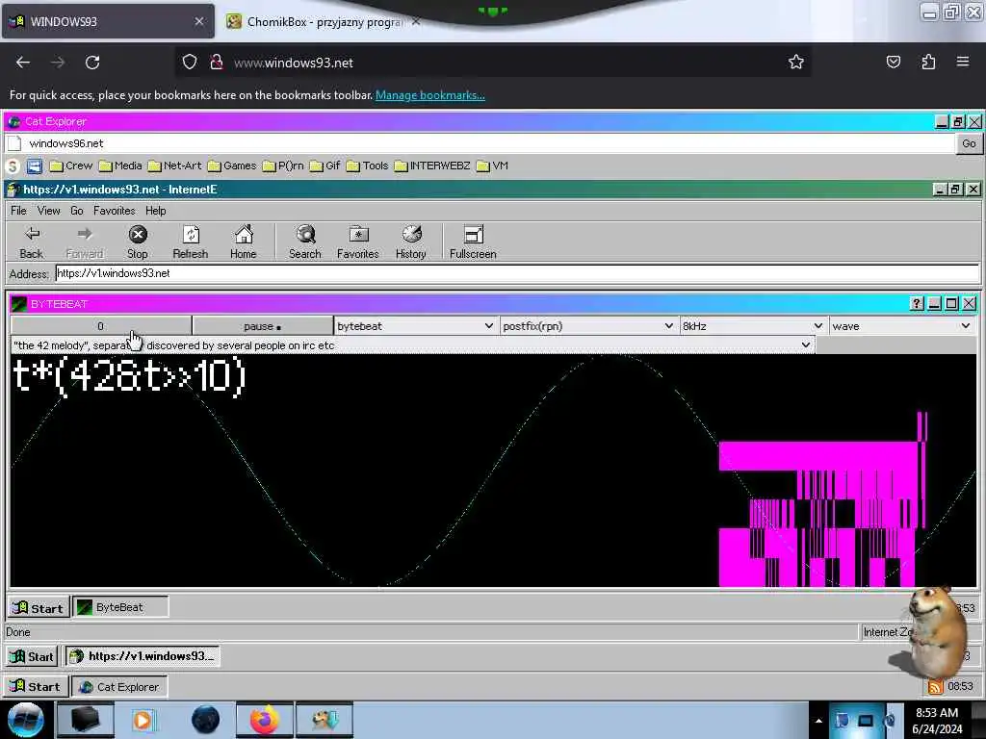The width and height of the screenshot is (986, 739).
Task: Click the Forward arrow in InternetE toolbar
Action: [85, 242]
